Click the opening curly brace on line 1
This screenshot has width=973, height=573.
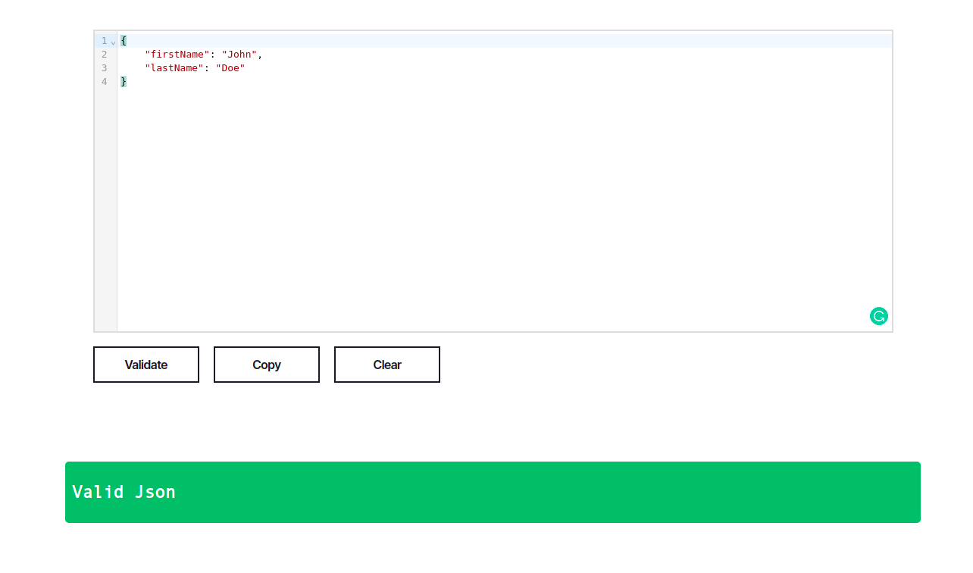tap(124, 40)
